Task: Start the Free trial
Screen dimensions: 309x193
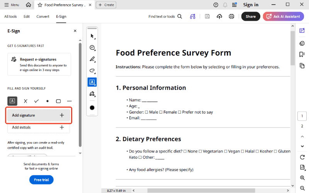Action: click(x=41, y=180)
